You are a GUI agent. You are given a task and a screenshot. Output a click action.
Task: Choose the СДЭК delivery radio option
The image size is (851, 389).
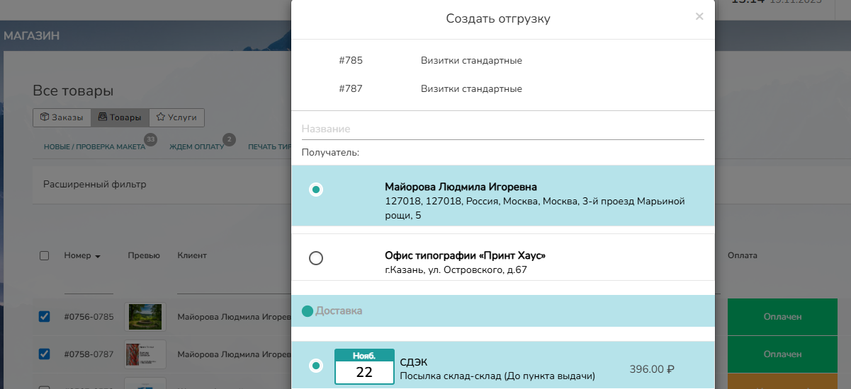[x=316, y=366]
